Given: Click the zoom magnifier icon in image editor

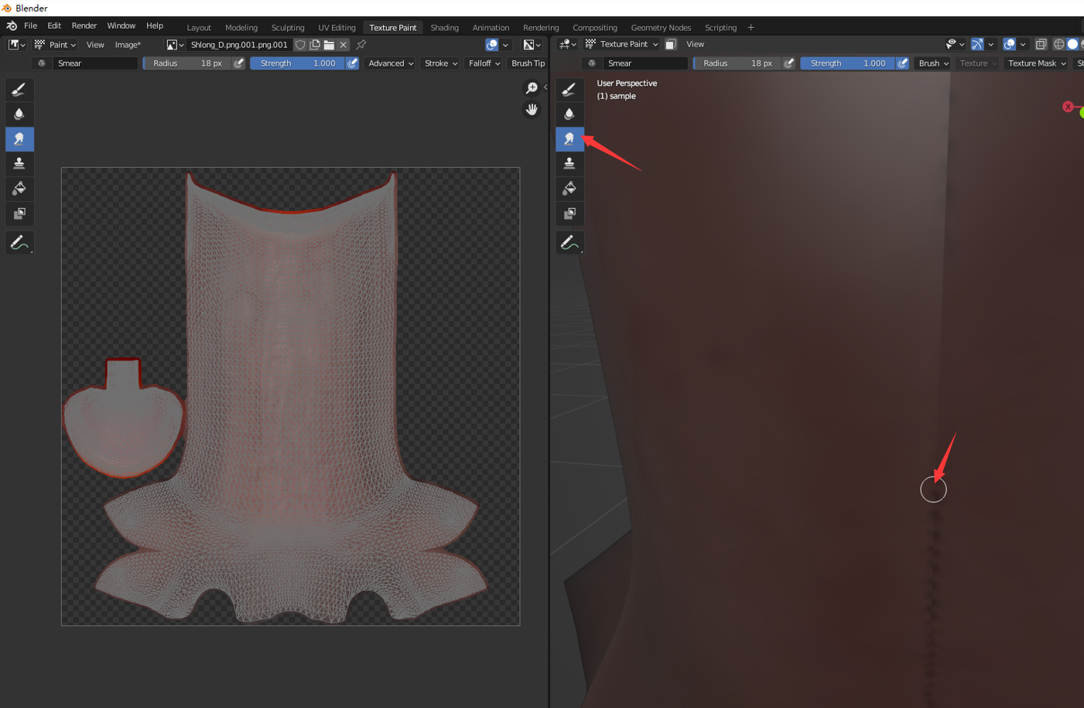Looking at the screenshot, I should tap(532, 88).
